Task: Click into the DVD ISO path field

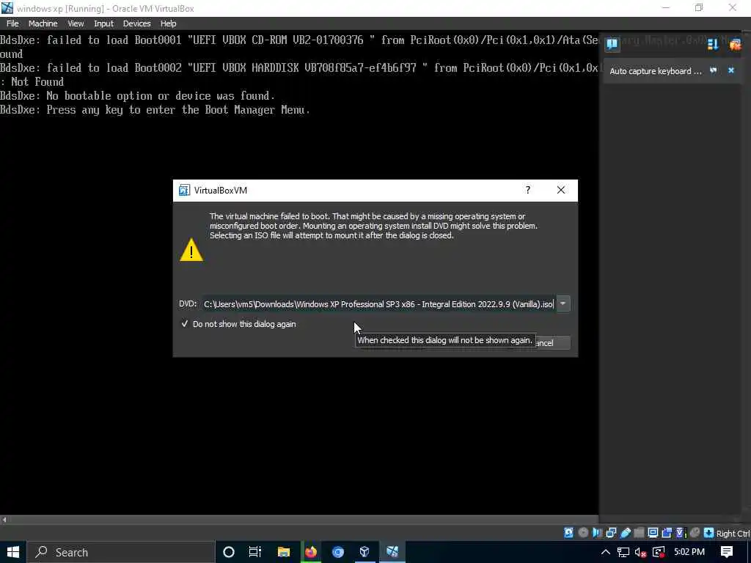Action: point(378,304)
